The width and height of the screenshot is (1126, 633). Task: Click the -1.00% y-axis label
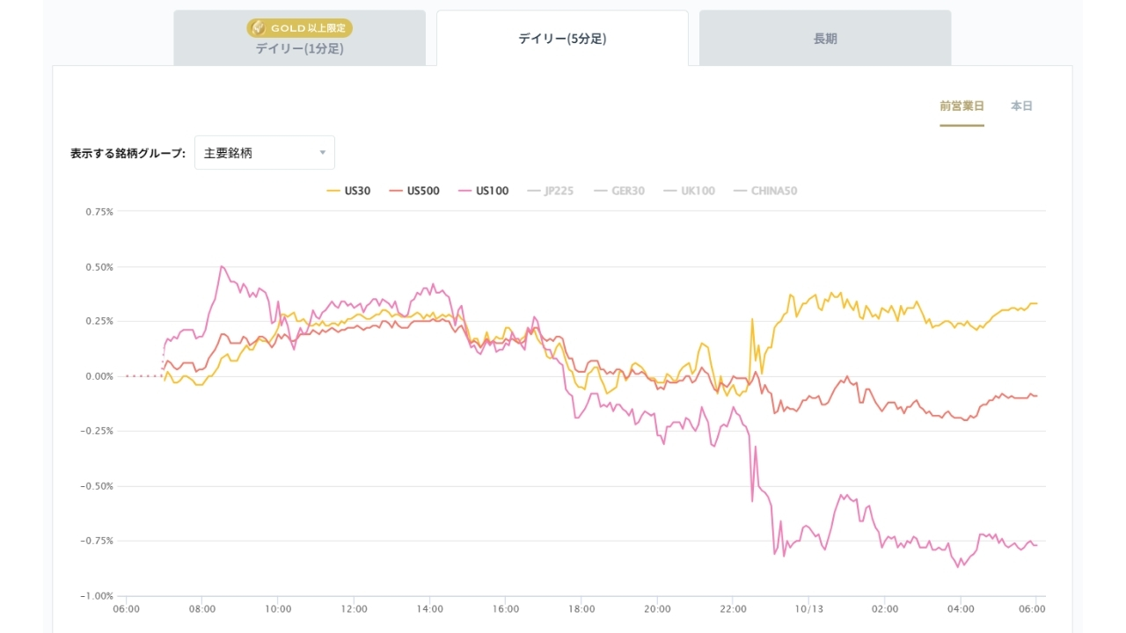pyautogui.click(x=98, y=595)
